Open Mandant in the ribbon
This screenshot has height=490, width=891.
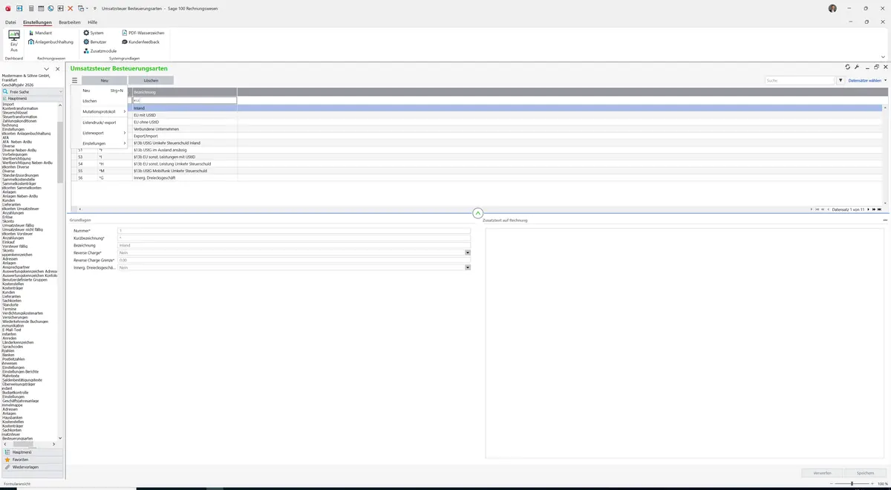tap(40, 33)
